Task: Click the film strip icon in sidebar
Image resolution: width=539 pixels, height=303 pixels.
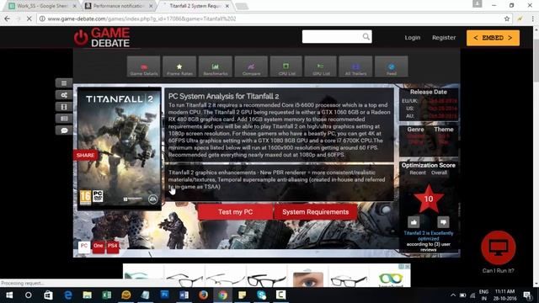Action: pos(64,107)
